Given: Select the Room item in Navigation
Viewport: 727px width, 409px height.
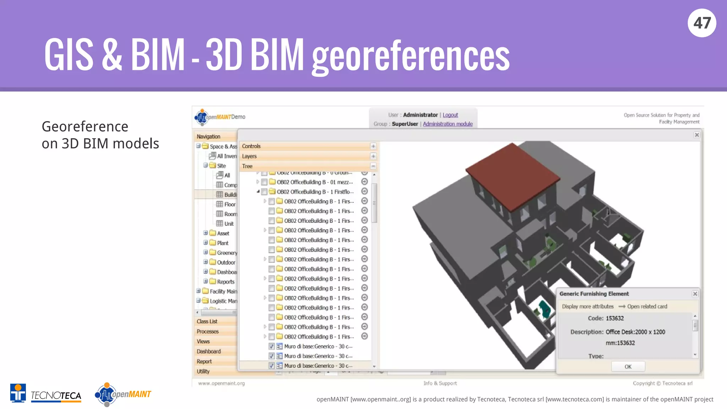Looking at the screenshot, I should click(230, 214).
